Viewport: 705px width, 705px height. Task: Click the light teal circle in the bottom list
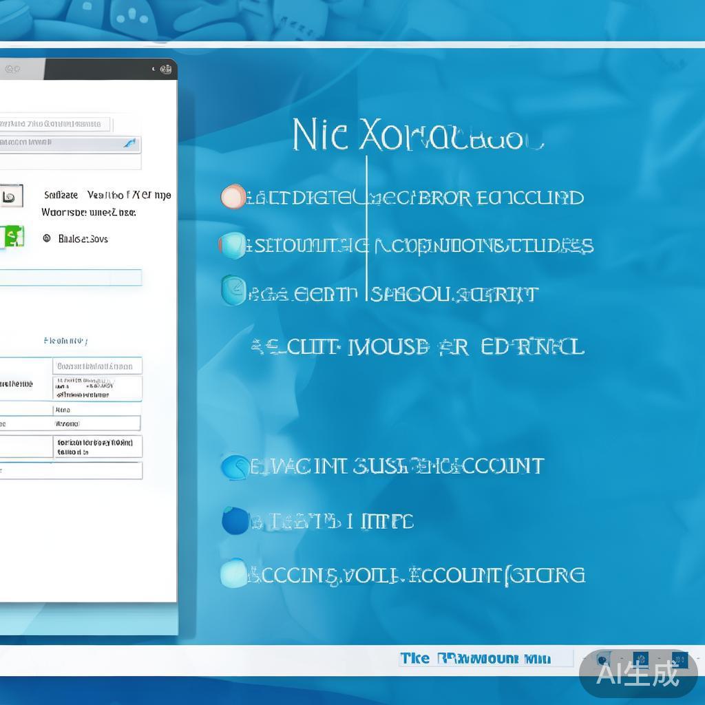233,574
